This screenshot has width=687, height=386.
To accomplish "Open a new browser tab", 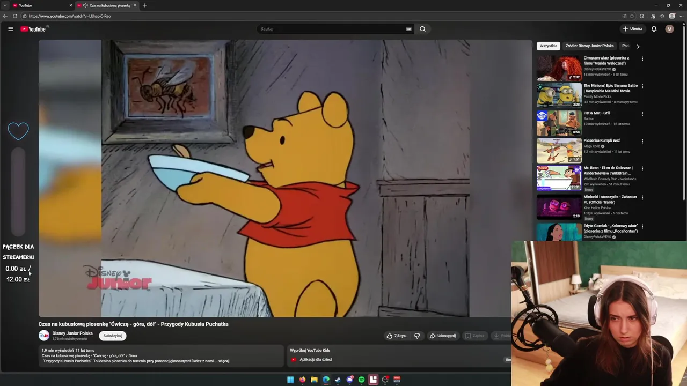I will pyautogui.click(x=144, y=5).
